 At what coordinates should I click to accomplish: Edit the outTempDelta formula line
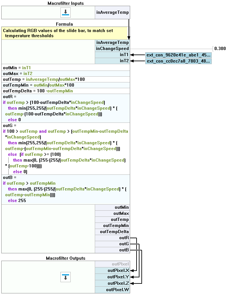click(x=48, y=91)
